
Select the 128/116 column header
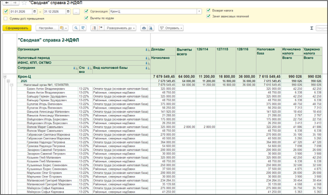tap(246, 60)
